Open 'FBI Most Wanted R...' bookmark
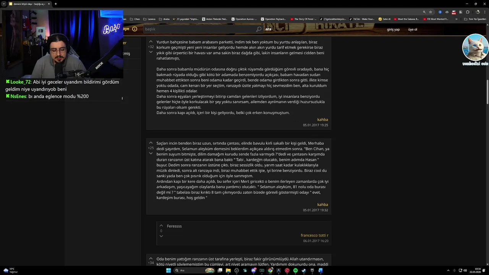This screenshot has height=275, width=489. tap(436, 19)
